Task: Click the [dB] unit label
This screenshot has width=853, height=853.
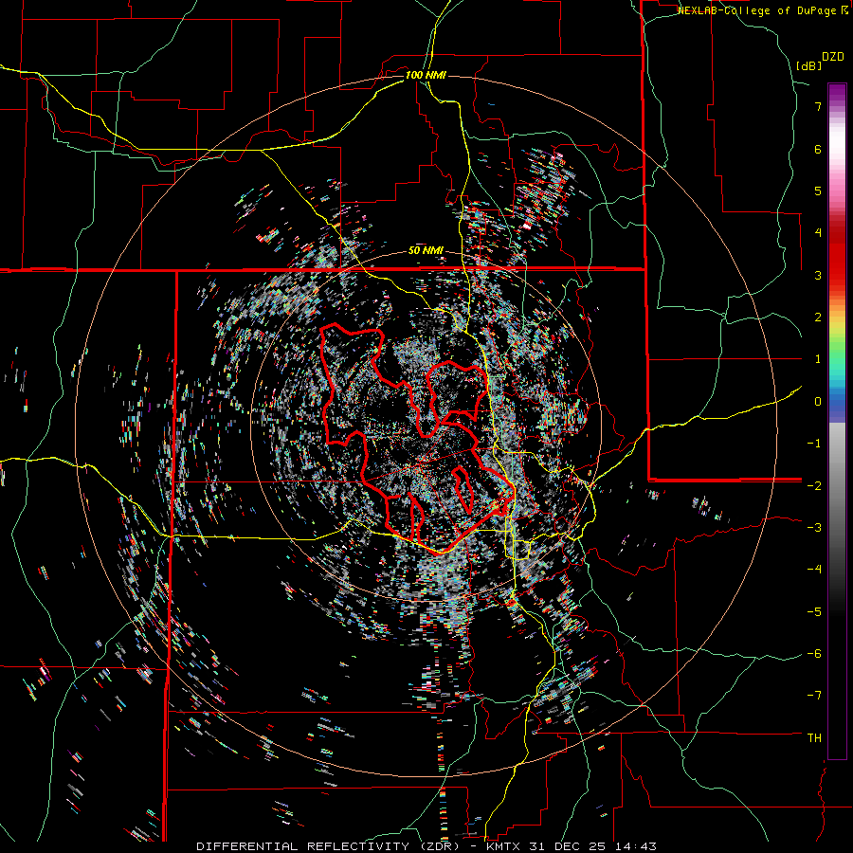Action: [808, 65]
